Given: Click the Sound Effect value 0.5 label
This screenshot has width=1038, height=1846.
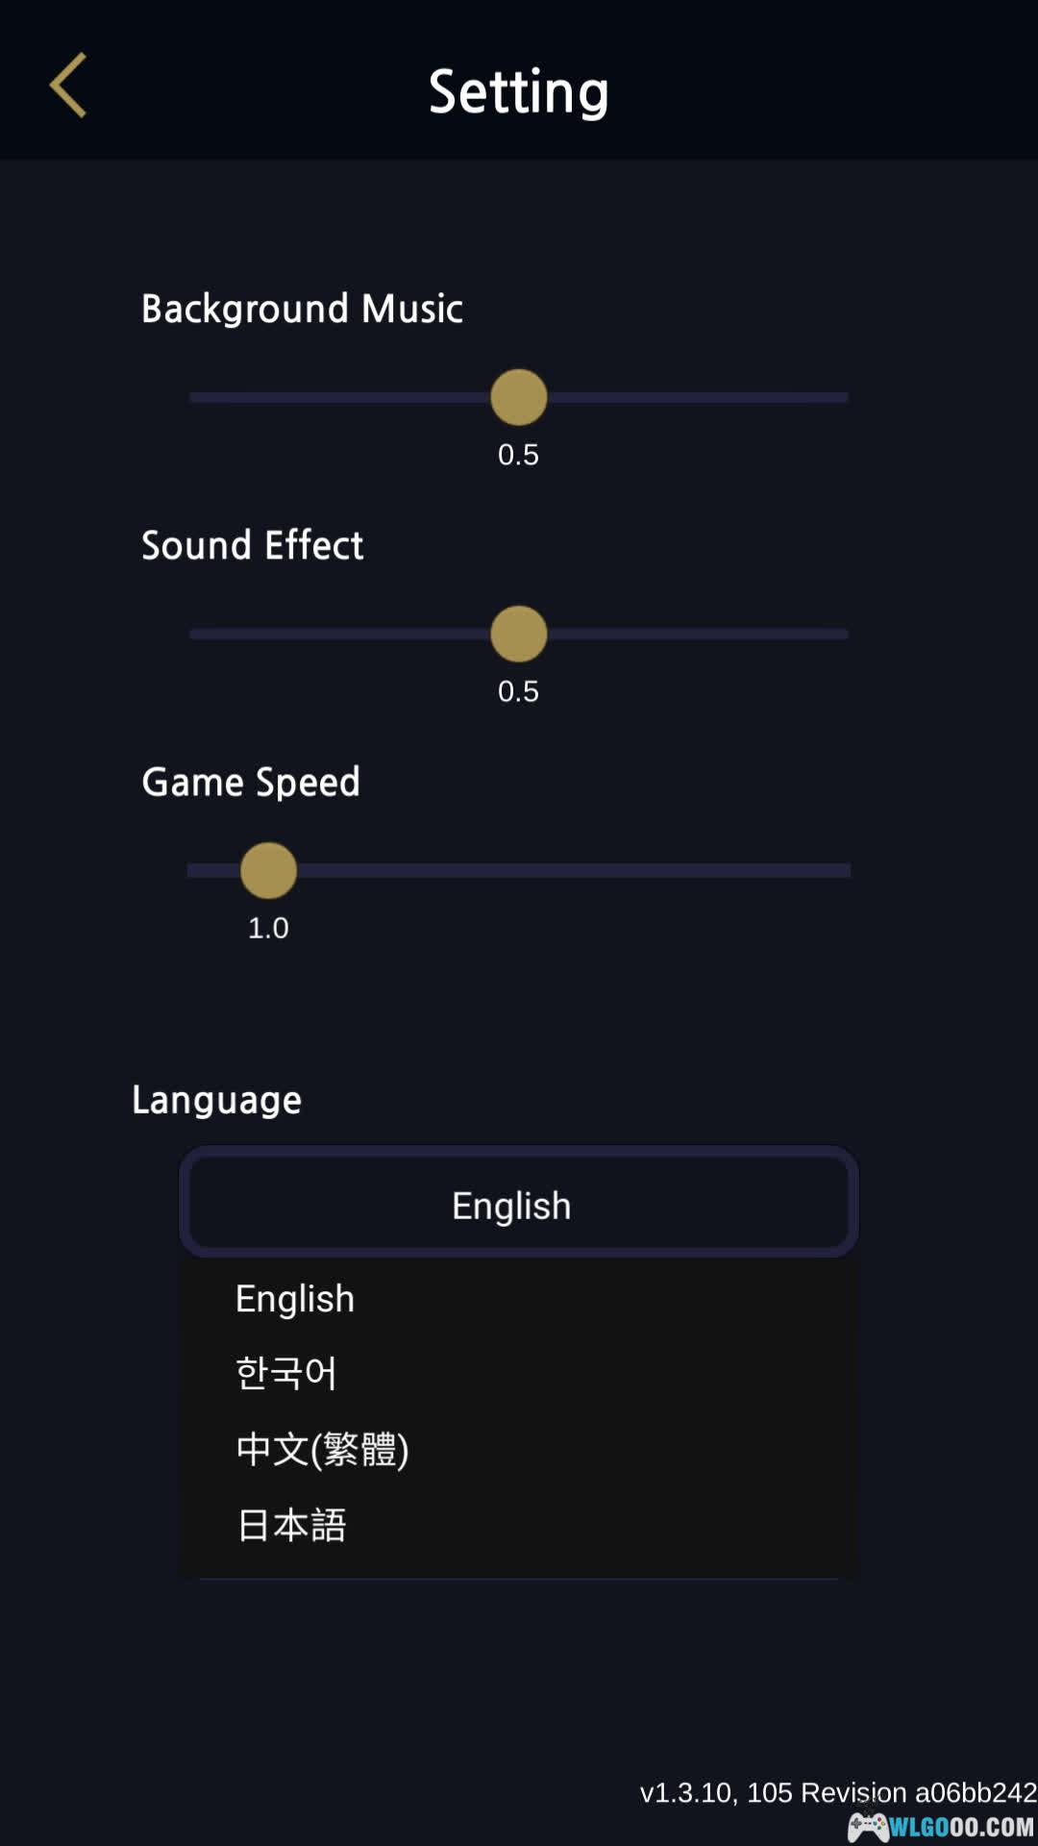Looking at the screenshot, I should pos(518,691).
